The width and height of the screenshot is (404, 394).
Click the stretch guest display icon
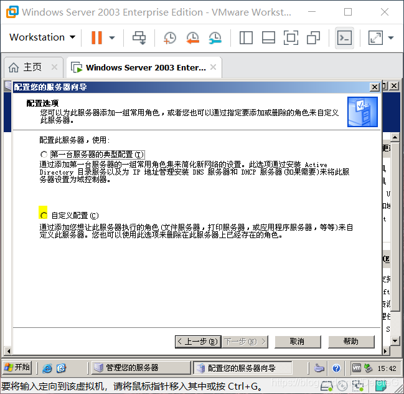(375, 37)
